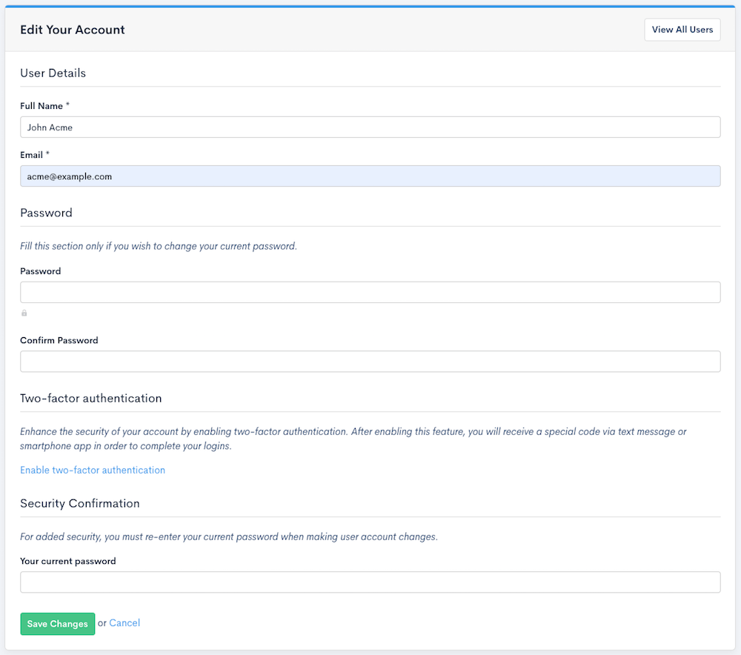Click into the Email field with acme@example.com
This screenshot has width=741, height=655.
tap(370, 176)
